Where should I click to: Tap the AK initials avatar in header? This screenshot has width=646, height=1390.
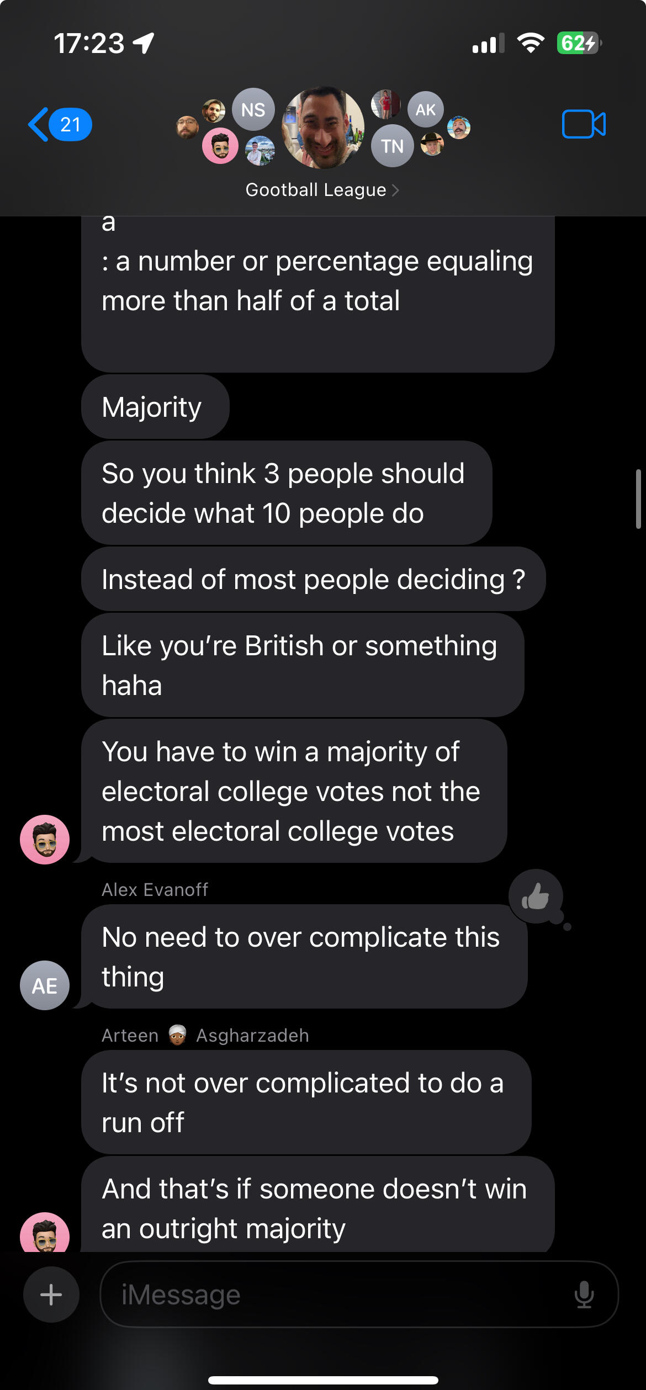click(x=425, y=110)
